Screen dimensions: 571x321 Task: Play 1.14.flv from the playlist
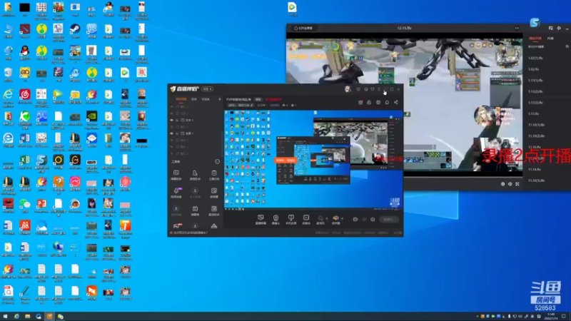pyautogui.click(x=534, y=169)
